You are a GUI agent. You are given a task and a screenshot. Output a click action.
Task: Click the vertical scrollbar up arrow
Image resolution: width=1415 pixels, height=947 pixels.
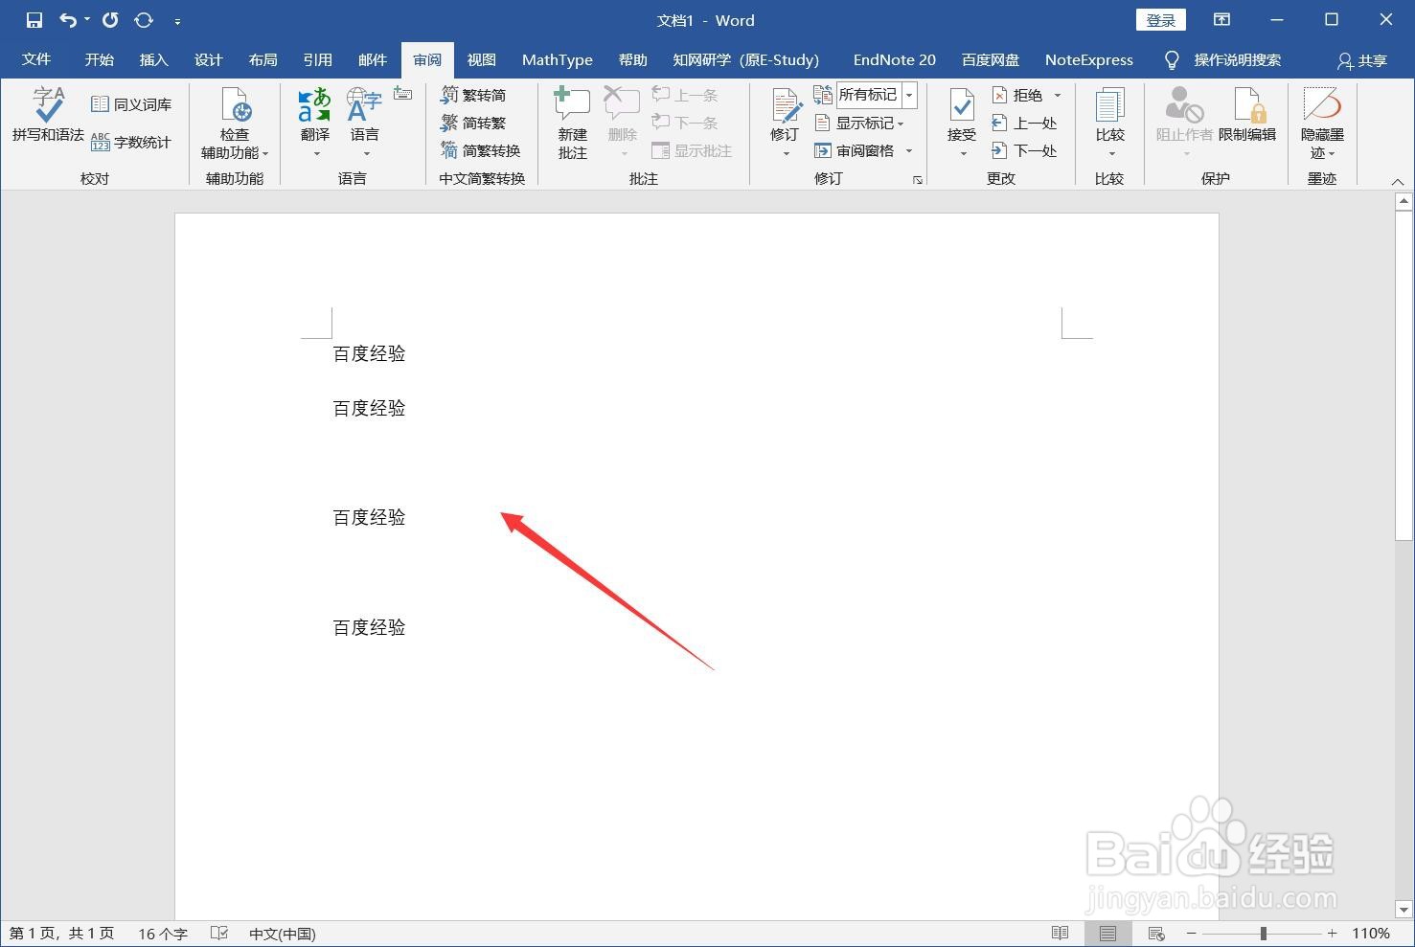1404,201
